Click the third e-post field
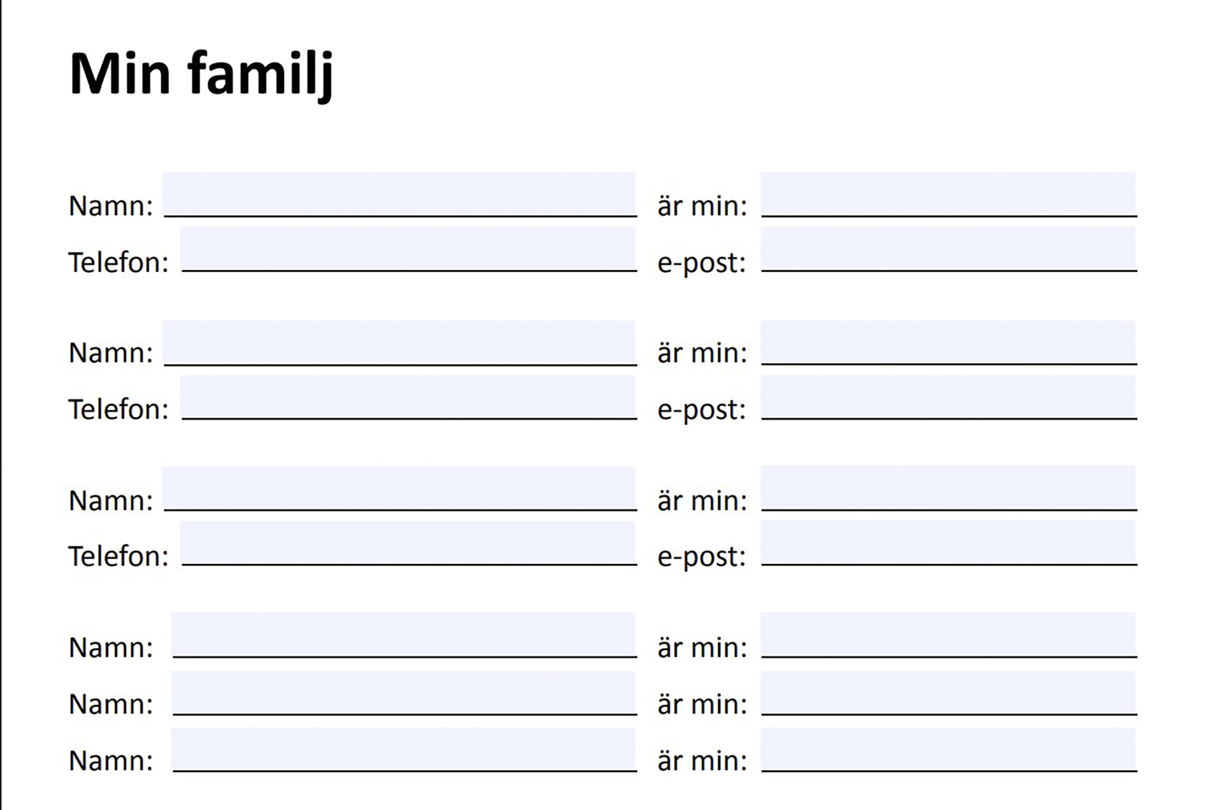Viewport: 1216px width, 810px height. point(947,542)
